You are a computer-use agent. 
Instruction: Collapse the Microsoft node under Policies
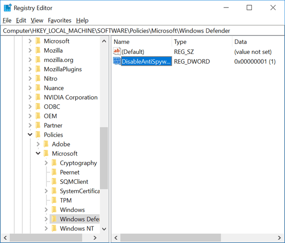[x=38, y=154]
